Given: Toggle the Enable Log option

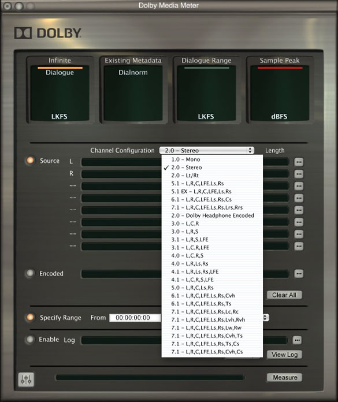Looking at the screenshot, I should click(30, 340).
